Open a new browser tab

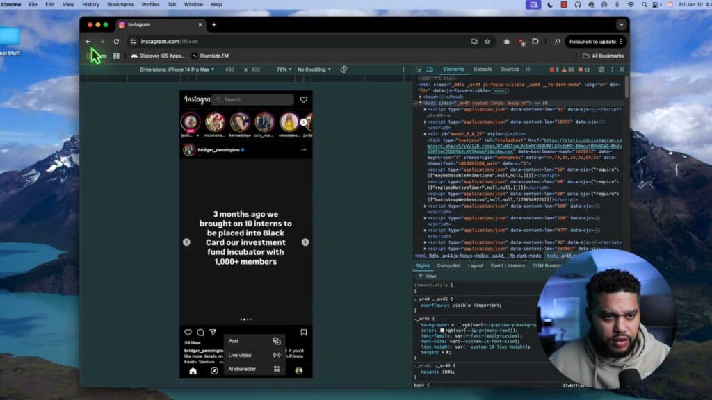(214, 25)
